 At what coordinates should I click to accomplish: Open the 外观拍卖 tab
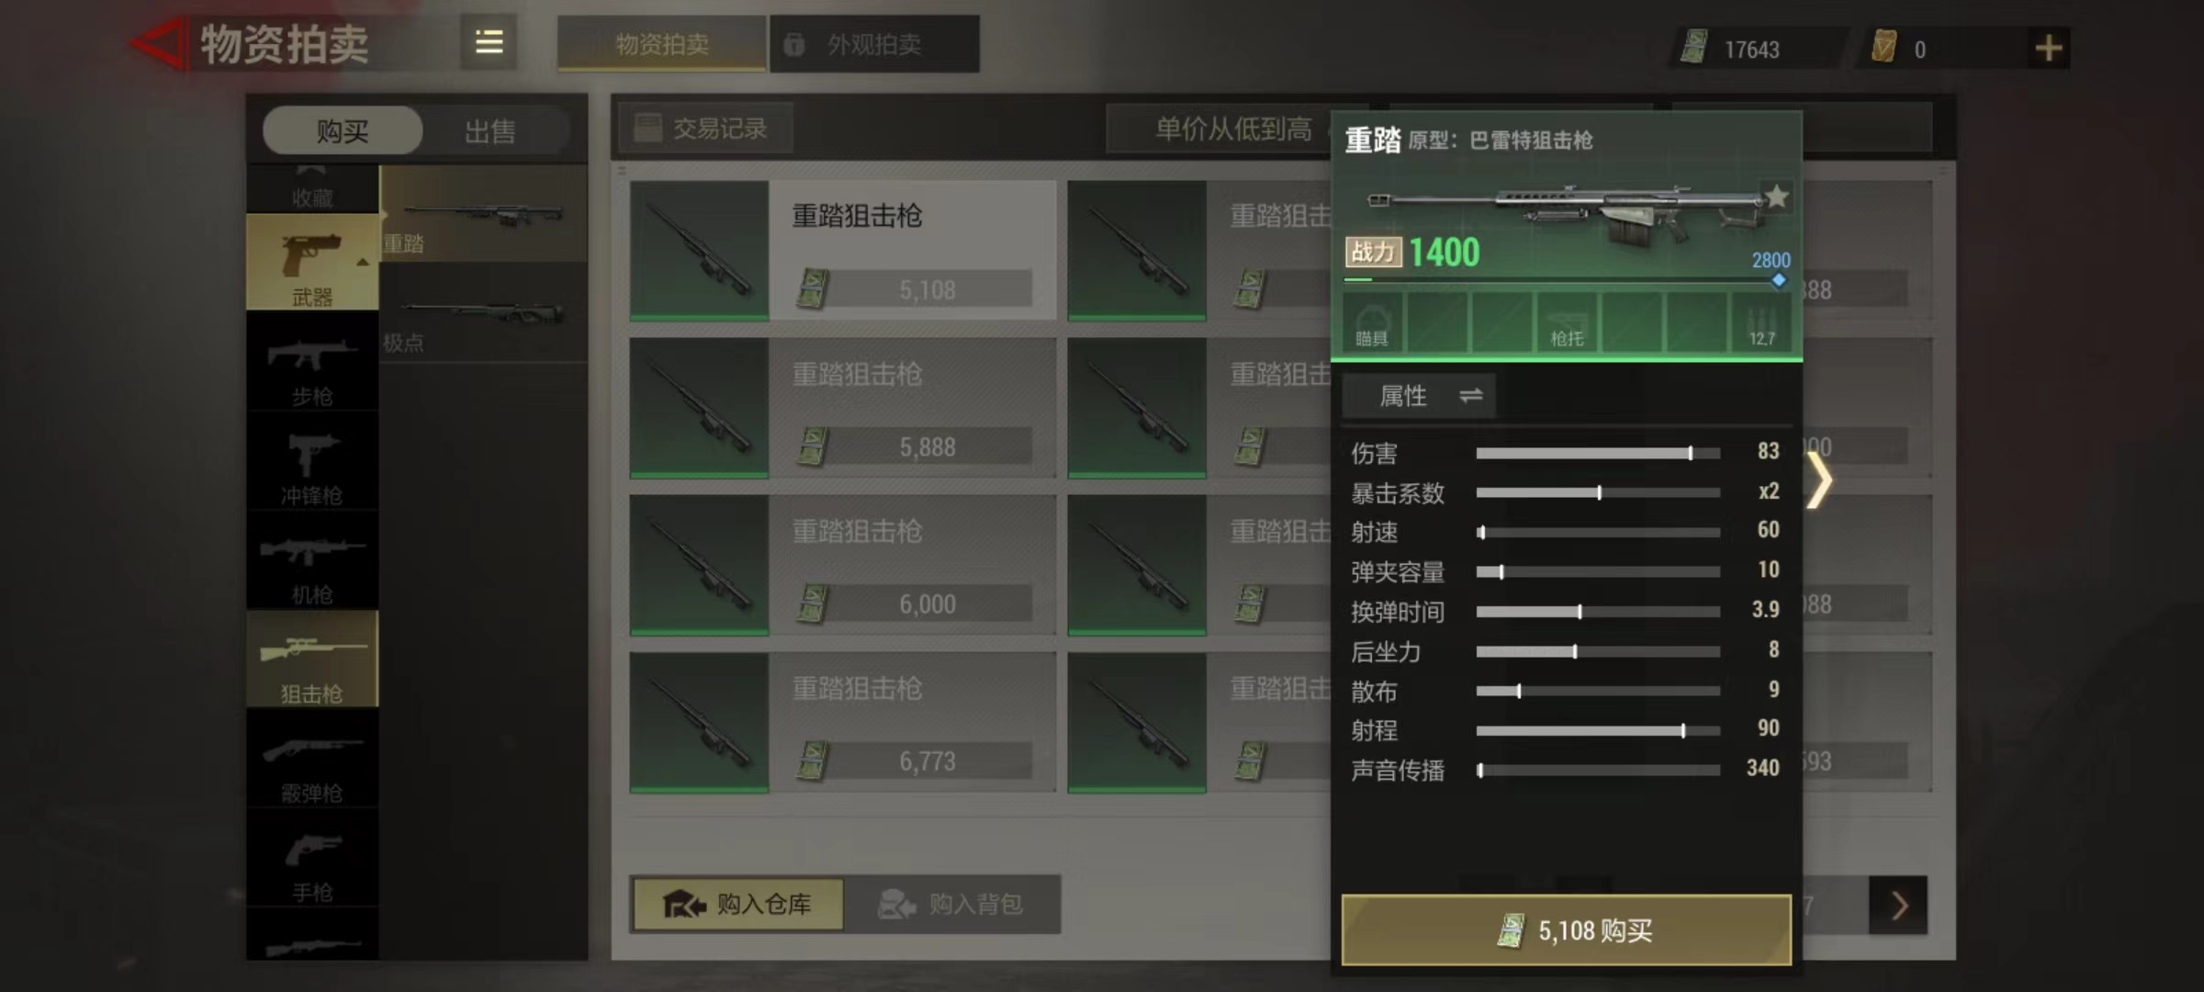tap(873, 44)
